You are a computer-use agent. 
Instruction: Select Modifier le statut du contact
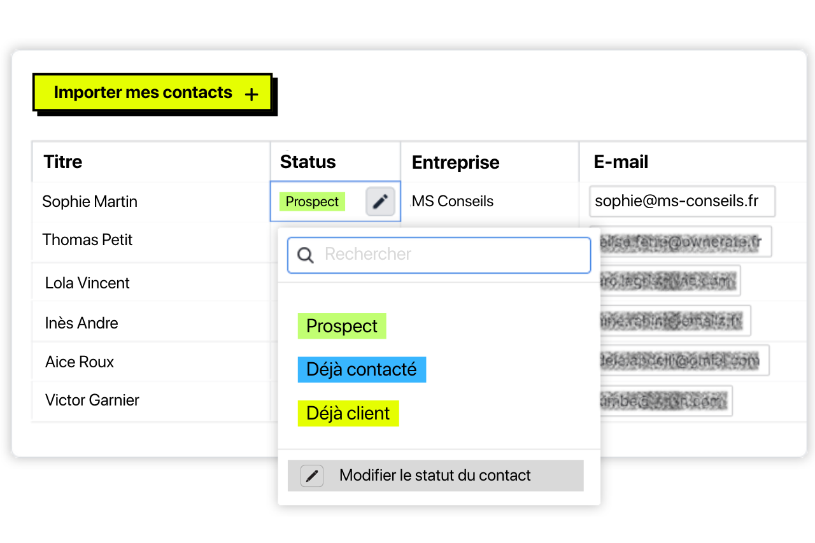tap(435, 476)
